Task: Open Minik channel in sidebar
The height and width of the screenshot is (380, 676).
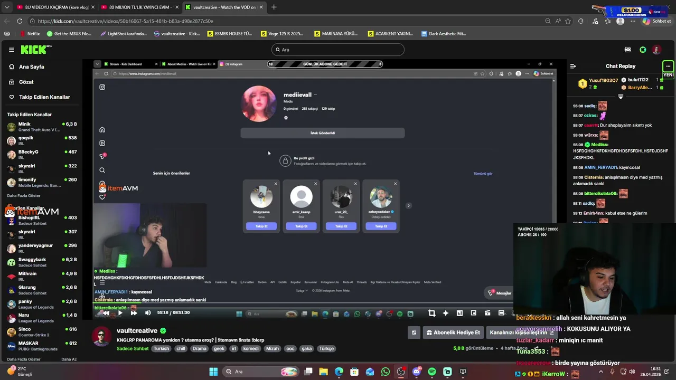Action: pyautogui.click(x=41, y=127)
